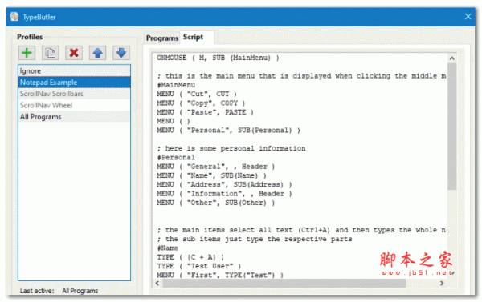
Task: Click the MENU "Copy", COPY line
Action: click(x=201, y=103)
